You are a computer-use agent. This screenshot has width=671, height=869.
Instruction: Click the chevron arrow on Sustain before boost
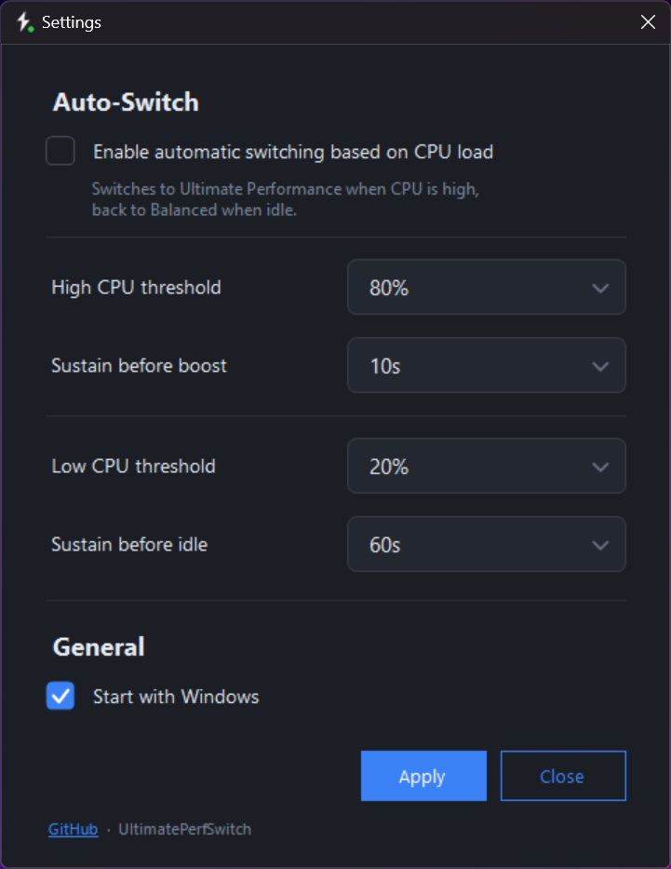click(x=600, y=366)
